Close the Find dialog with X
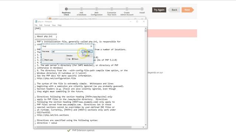 point(91,46)
